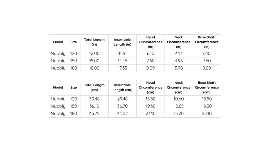
Task: Click Head Circumference (in) column header
Action: pos(150,42)
